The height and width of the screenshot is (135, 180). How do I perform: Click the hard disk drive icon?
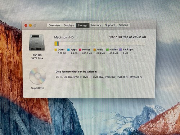[x=37, y=42]
